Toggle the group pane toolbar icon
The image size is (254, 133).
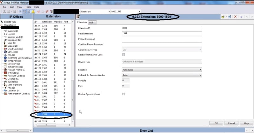coord(29,11)
